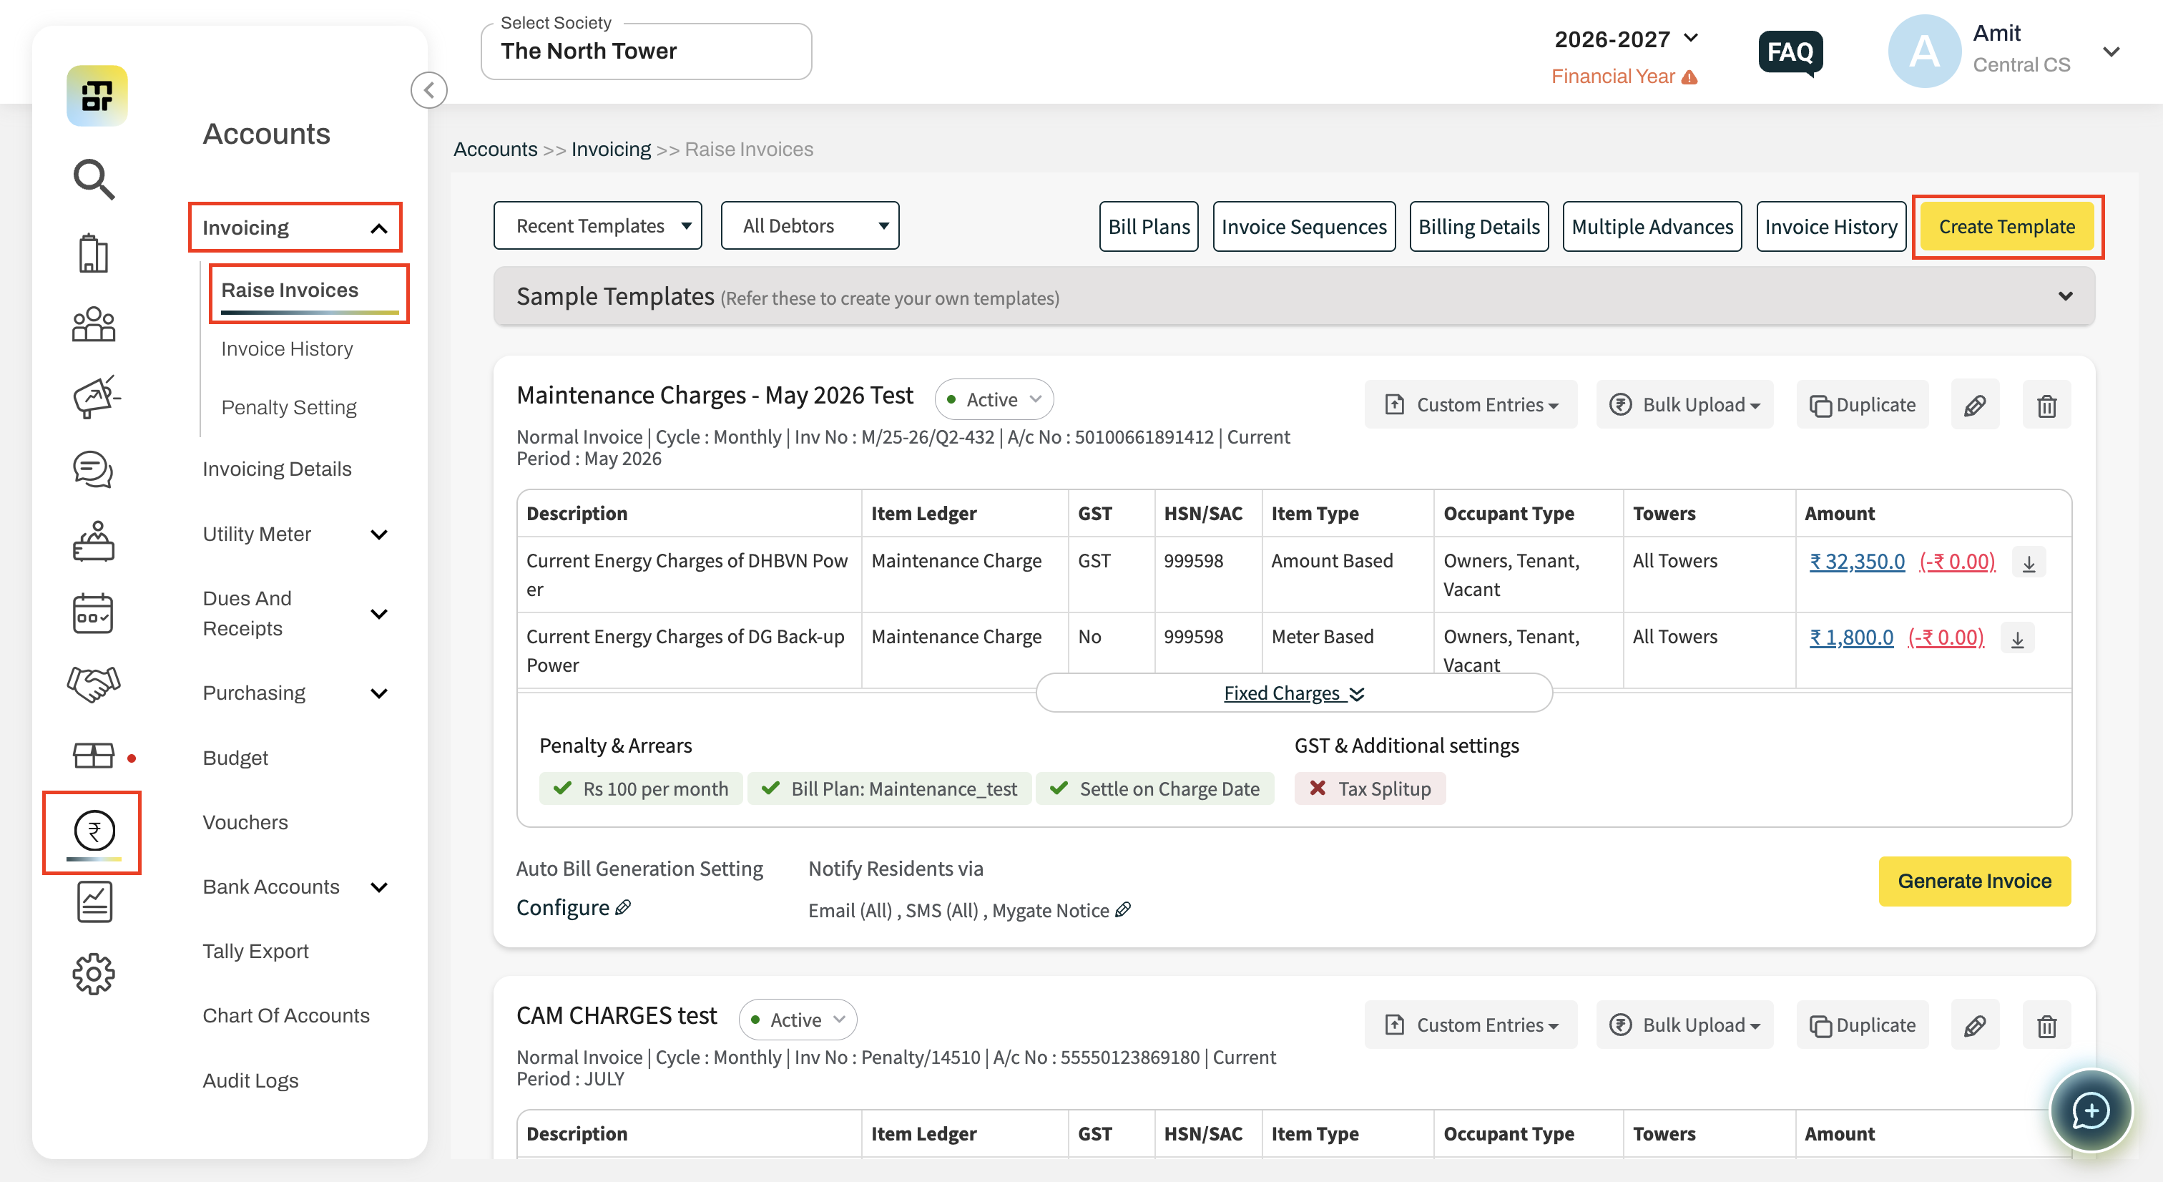Open the Recent Templates dropdown

pyautogui.click(x=598, y=226)
